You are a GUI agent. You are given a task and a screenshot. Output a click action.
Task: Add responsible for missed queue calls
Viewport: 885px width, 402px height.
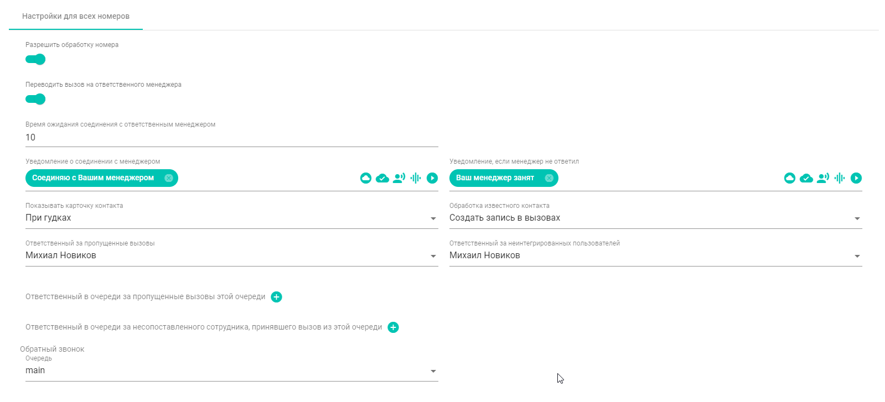click(276, 297)
